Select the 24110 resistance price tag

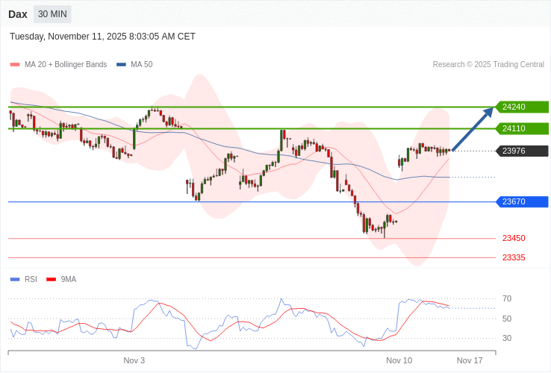522,128
